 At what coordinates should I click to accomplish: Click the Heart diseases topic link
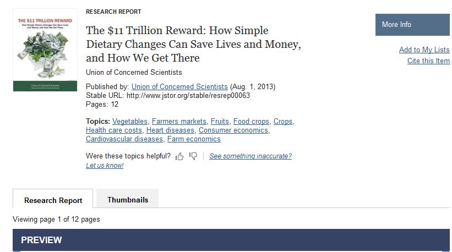170,130
